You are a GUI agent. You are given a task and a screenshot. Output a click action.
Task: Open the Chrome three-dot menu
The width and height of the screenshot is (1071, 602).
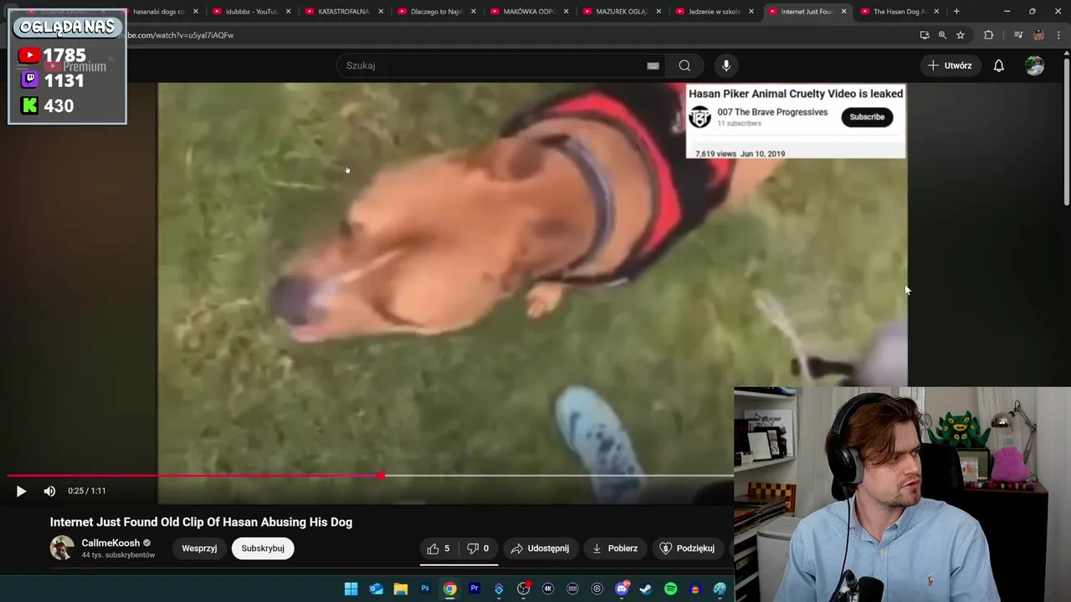1058,35
